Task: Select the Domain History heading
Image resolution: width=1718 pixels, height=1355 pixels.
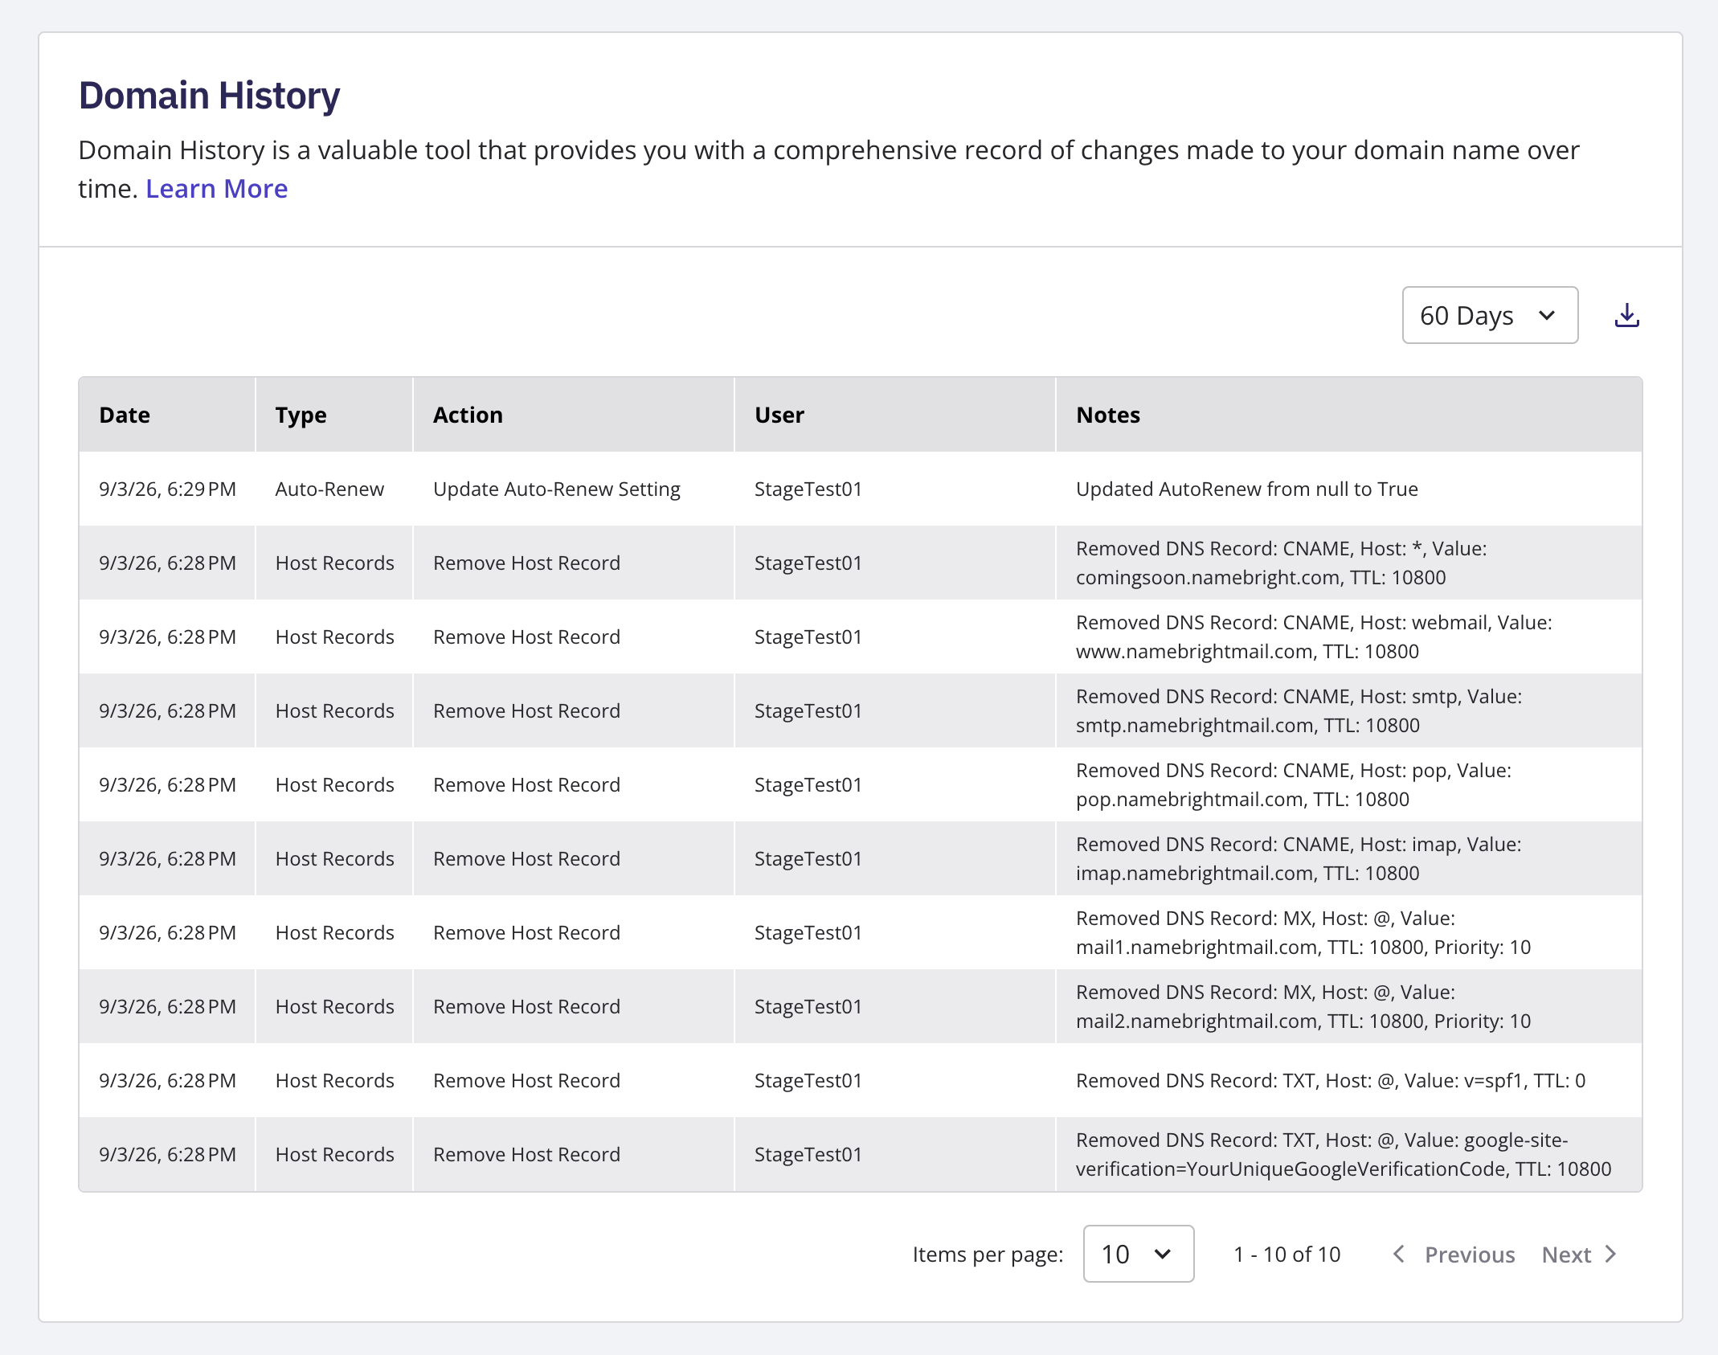Action: [x=209, y=95]
